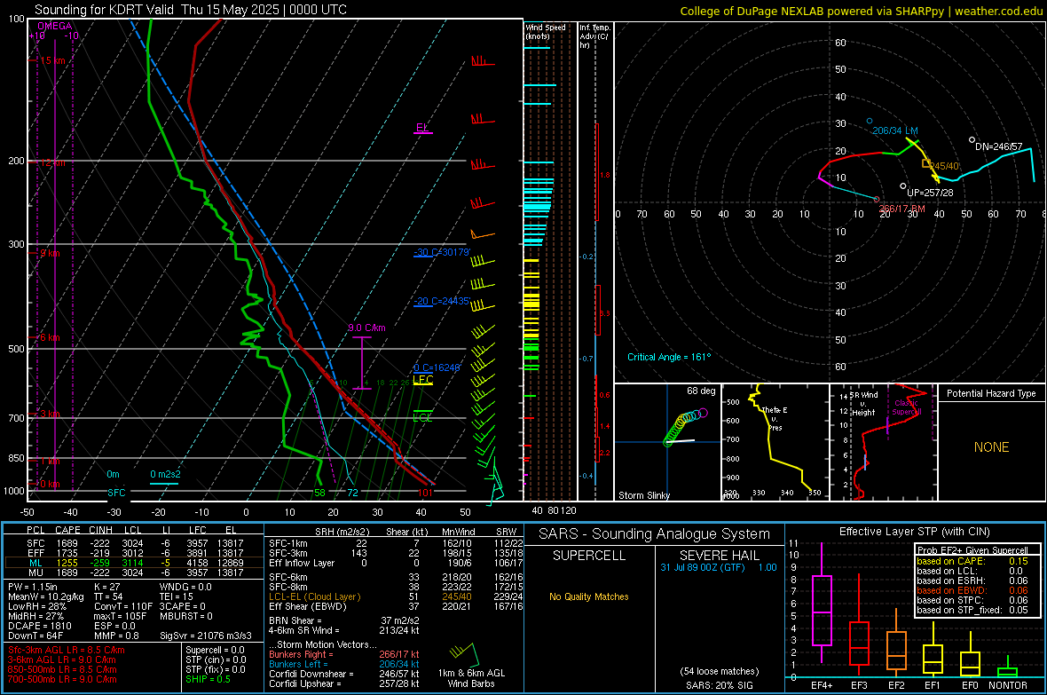Click the 68 deg Storm Slinky value
Image resolution: width=1047 pixels, height=695 pixels.
pos(701,391)
